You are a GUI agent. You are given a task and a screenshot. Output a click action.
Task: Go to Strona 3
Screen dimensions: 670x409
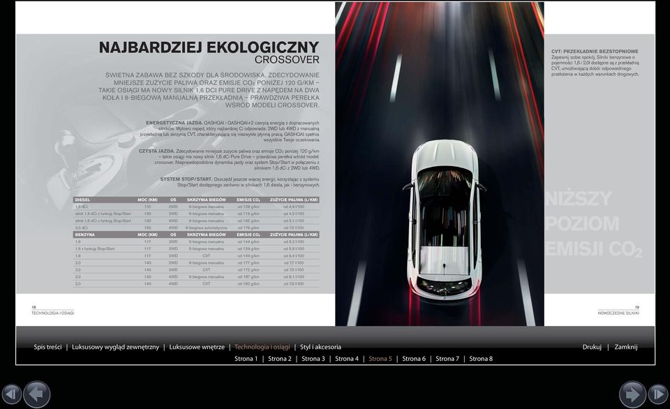[x=313, y=359]
